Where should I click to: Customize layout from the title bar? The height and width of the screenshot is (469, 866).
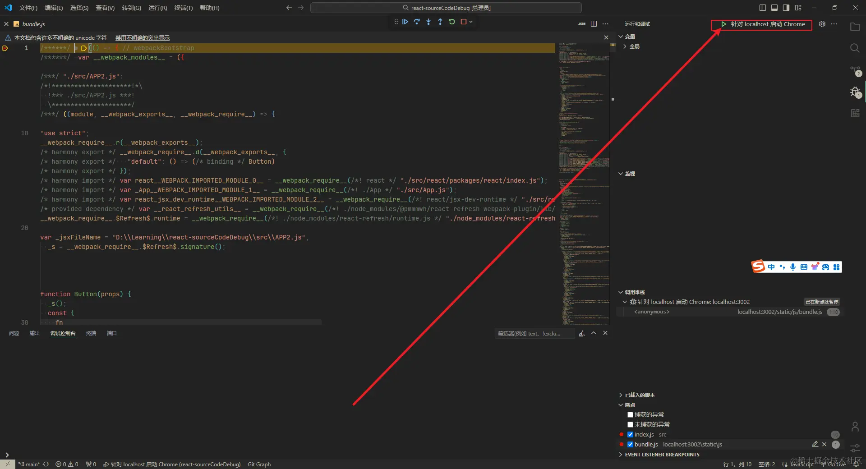coord(798,8)
